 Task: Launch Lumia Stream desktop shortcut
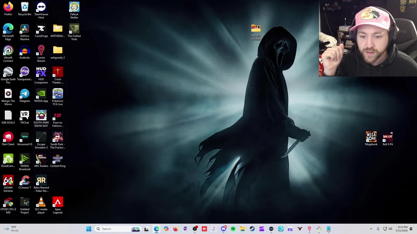[x=41, y=54]
